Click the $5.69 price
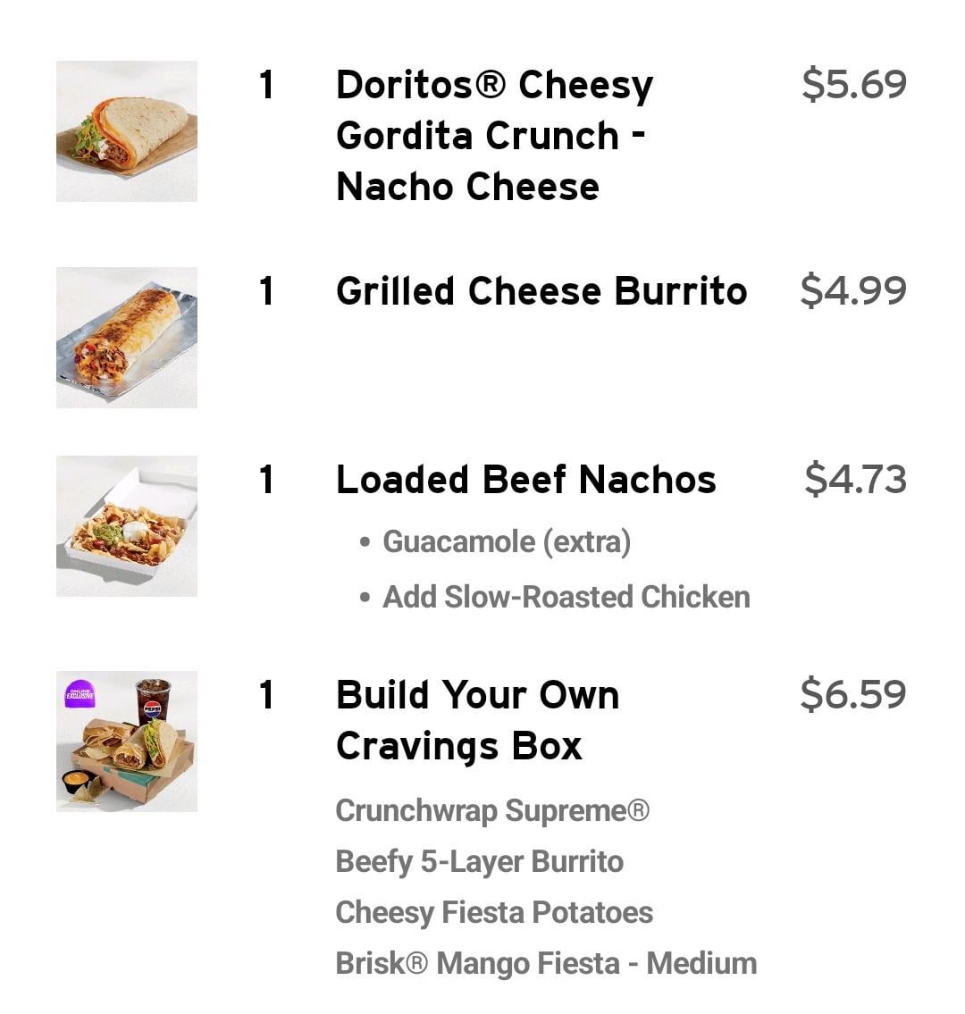 point(854,84)
